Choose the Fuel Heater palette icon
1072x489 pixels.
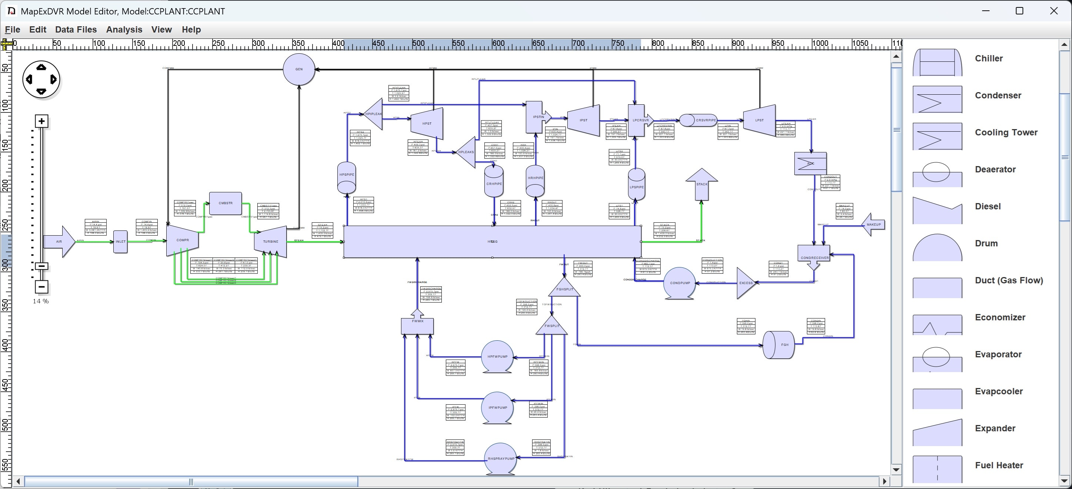[x=937, y=469]
